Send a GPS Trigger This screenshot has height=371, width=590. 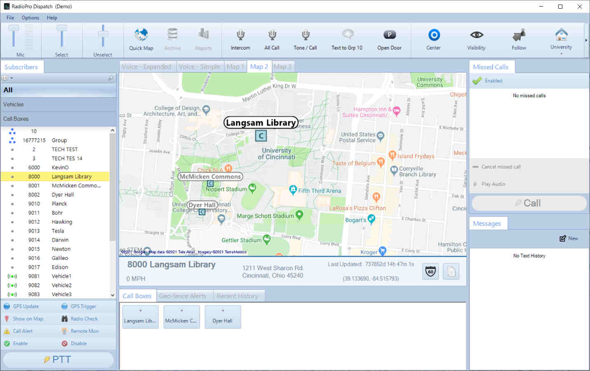[x=79, y=306]
